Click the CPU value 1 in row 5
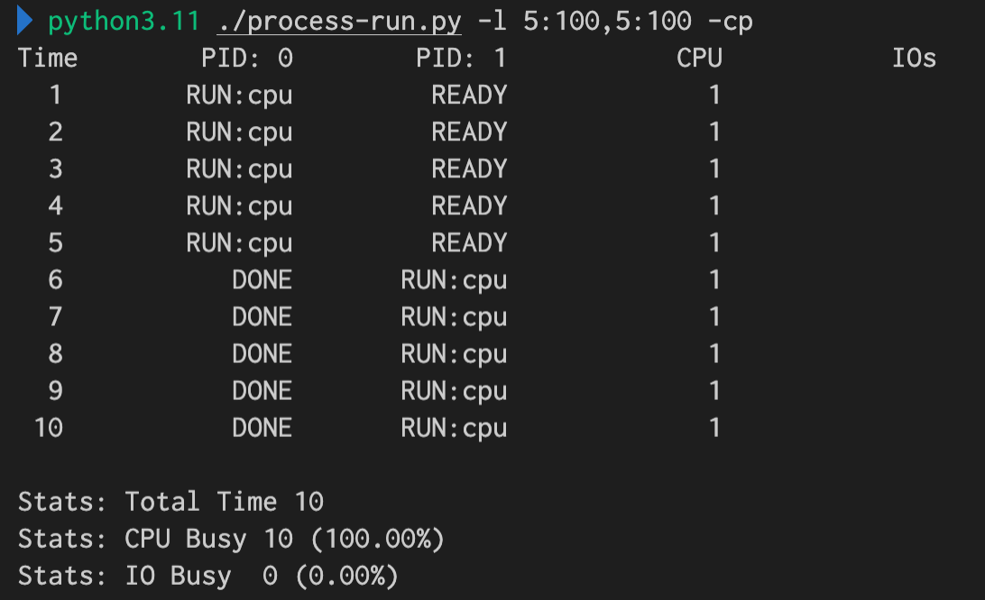The width and height of the screenshot is (985, 600). (714, 243)
